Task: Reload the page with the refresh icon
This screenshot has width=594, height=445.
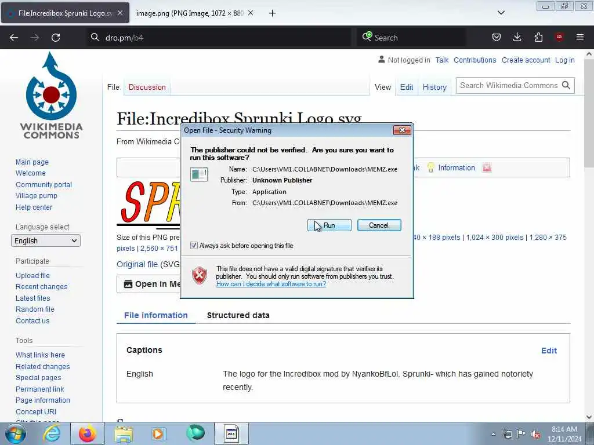Action: 56,38
